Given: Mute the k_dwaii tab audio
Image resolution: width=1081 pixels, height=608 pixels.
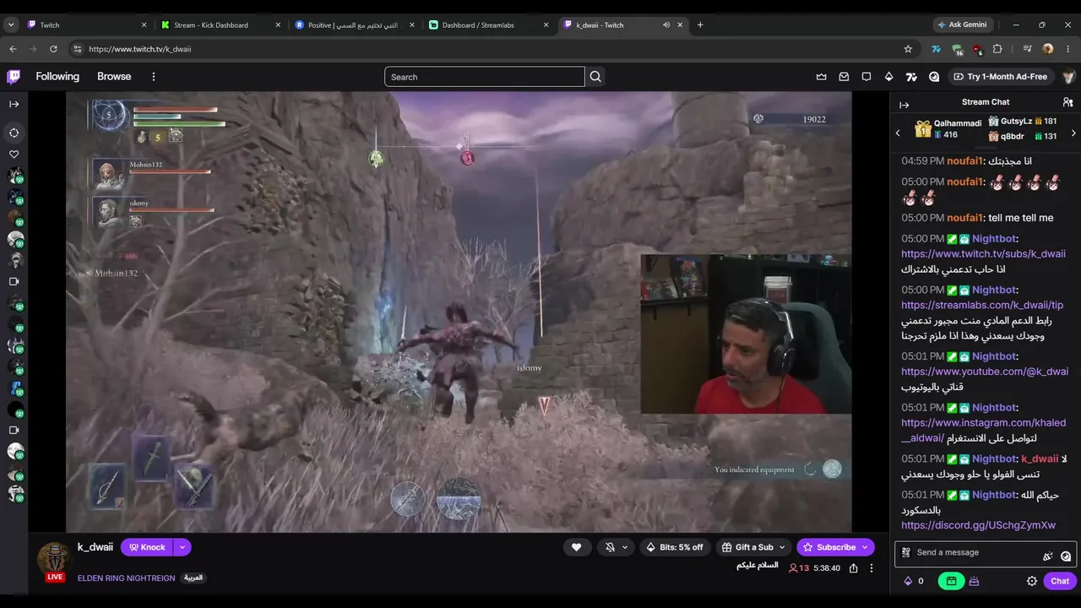Looking at the screenshot, I should point(666,25).
